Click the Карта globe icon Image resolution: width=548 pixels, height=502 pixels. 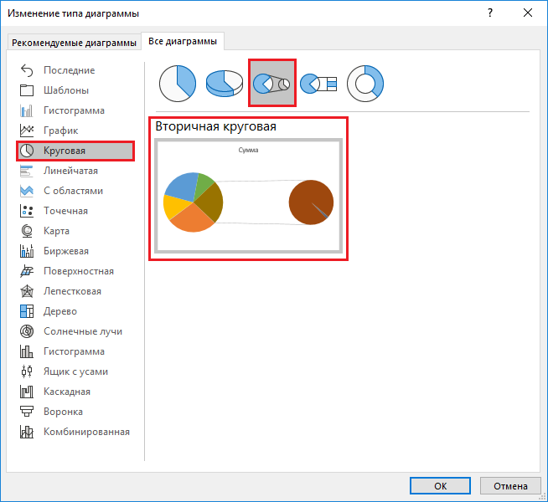click(x=27, y=231)
